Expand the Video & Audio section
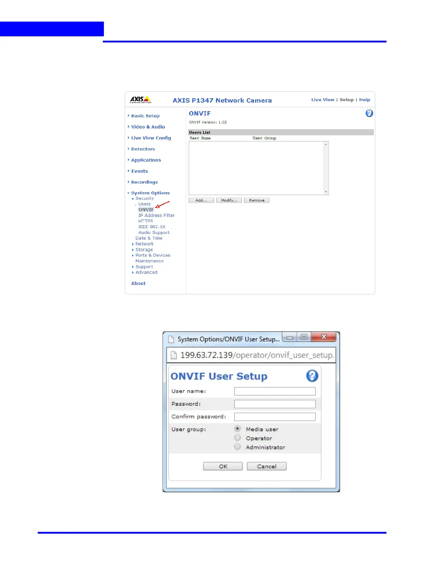 [x=148, y=127]
